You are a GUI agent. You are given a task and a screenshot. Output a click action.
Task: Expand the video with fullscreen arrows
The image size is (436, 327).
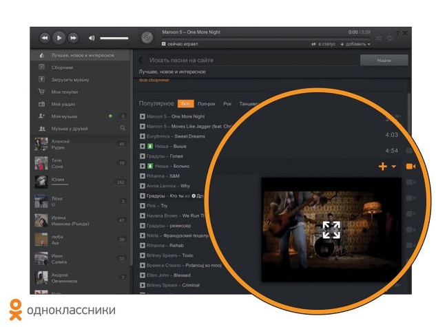(331, 230)
